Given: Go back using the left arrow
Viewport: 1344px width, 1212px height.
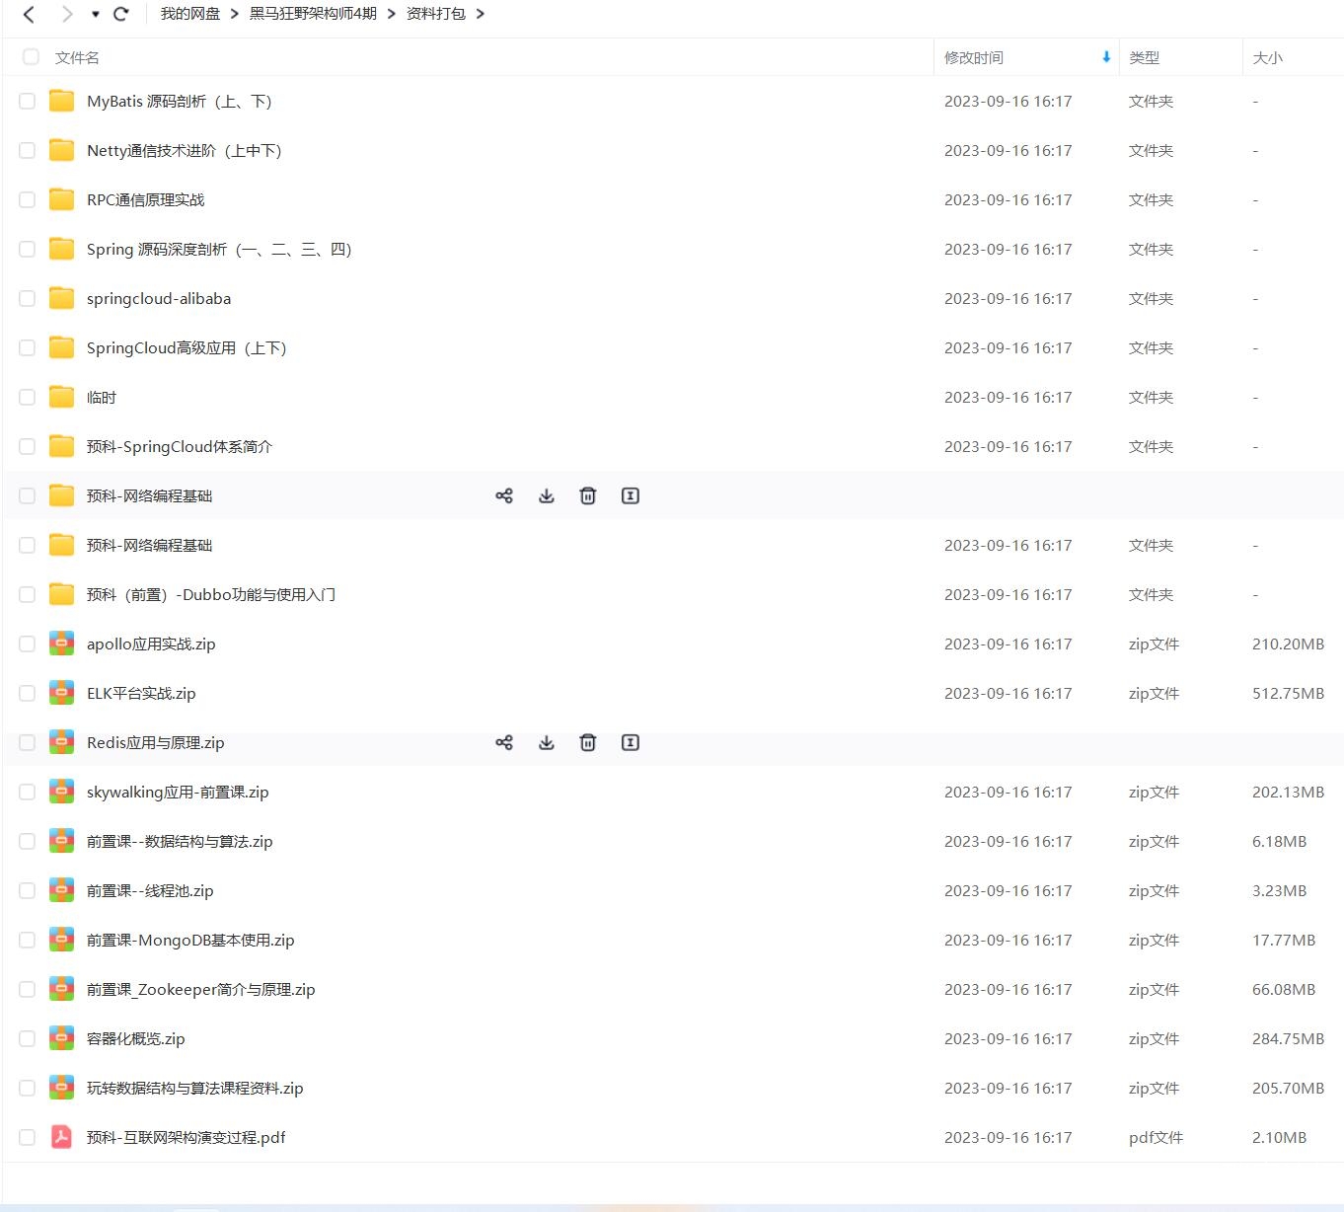Looking at the screenshot, I should coord(29,14).
